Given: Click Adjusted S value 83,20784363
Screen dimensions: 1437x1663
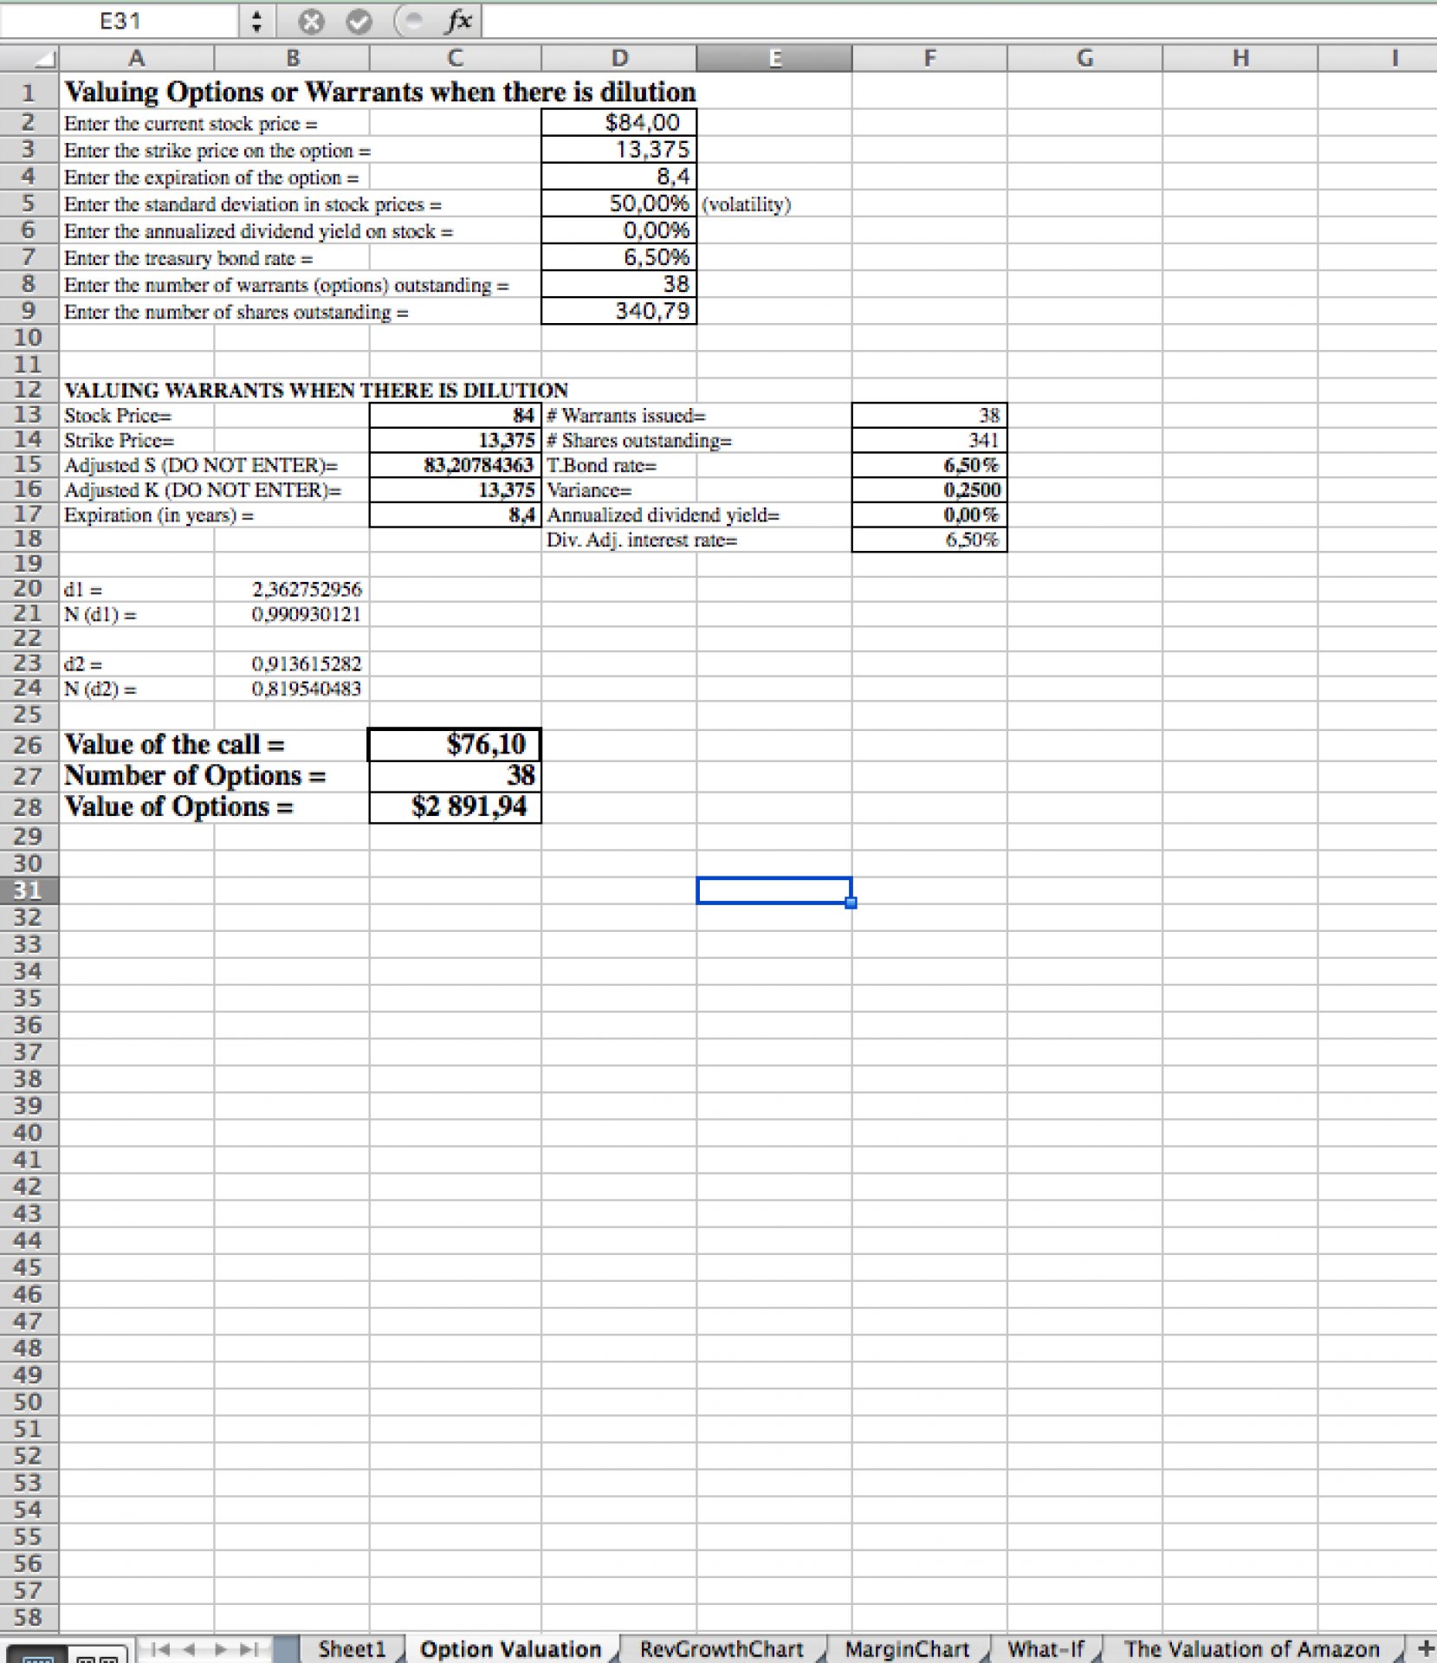Looking at the screenshot, I should (x=456, y=465).
